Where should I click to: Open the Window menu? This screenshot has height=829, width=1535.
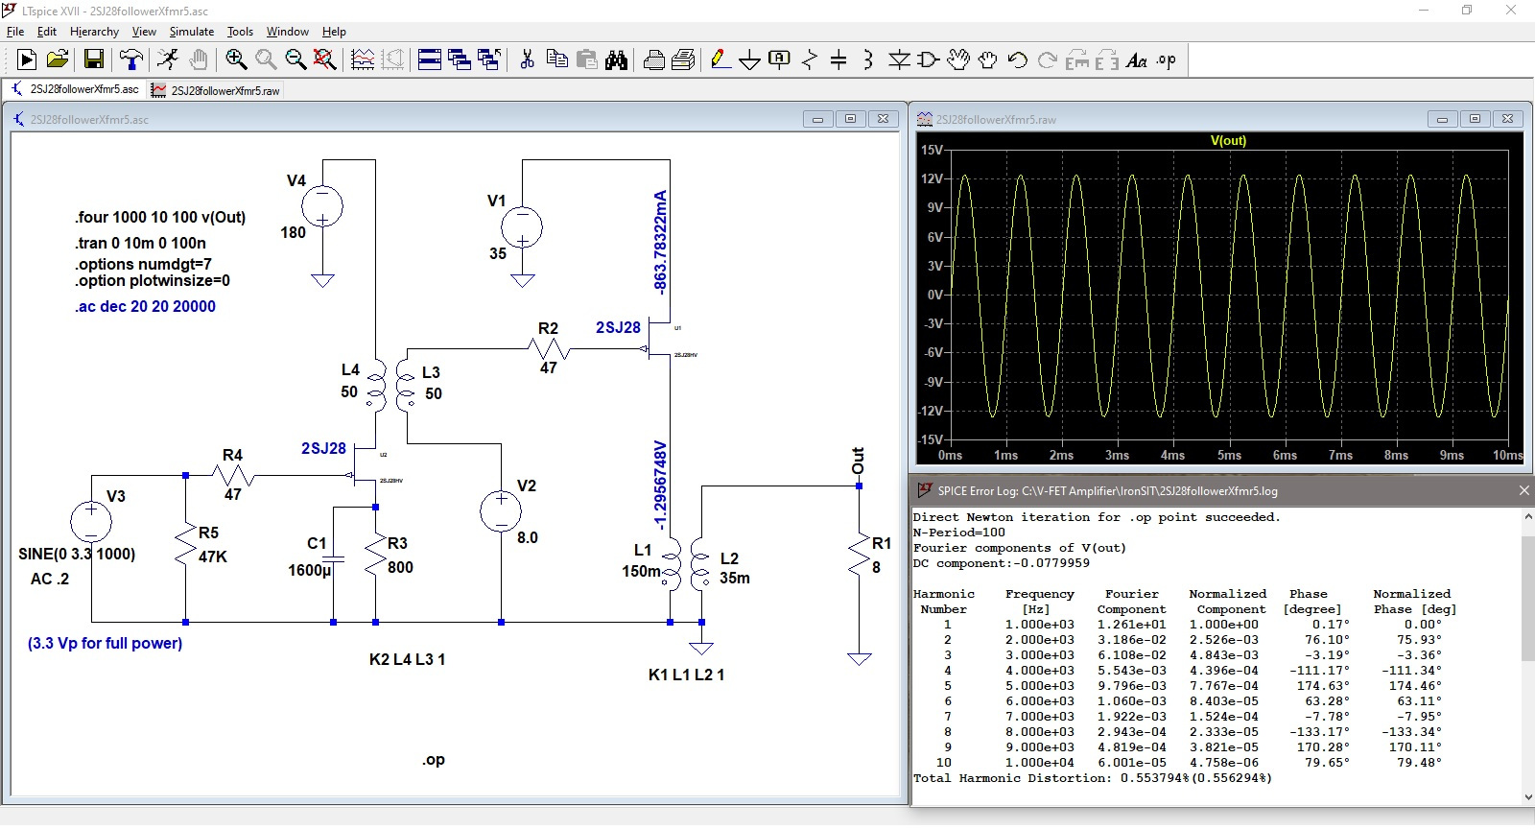pos(288,32)
